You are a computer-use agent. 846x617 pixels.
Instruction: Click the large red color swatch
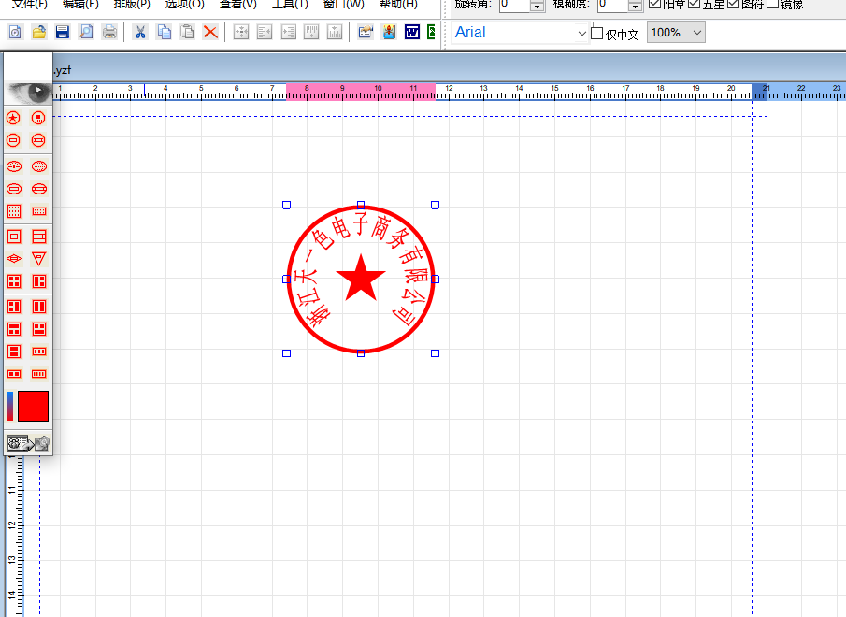(x=33, y=406)
